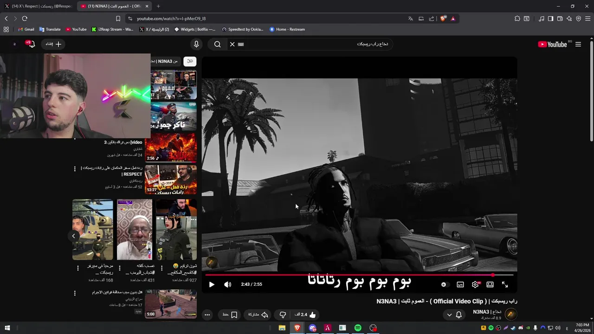
Task: Open the 'Speedtest by Ookla' bookmark
Action: pyautogui.click(x=243, y=29)
